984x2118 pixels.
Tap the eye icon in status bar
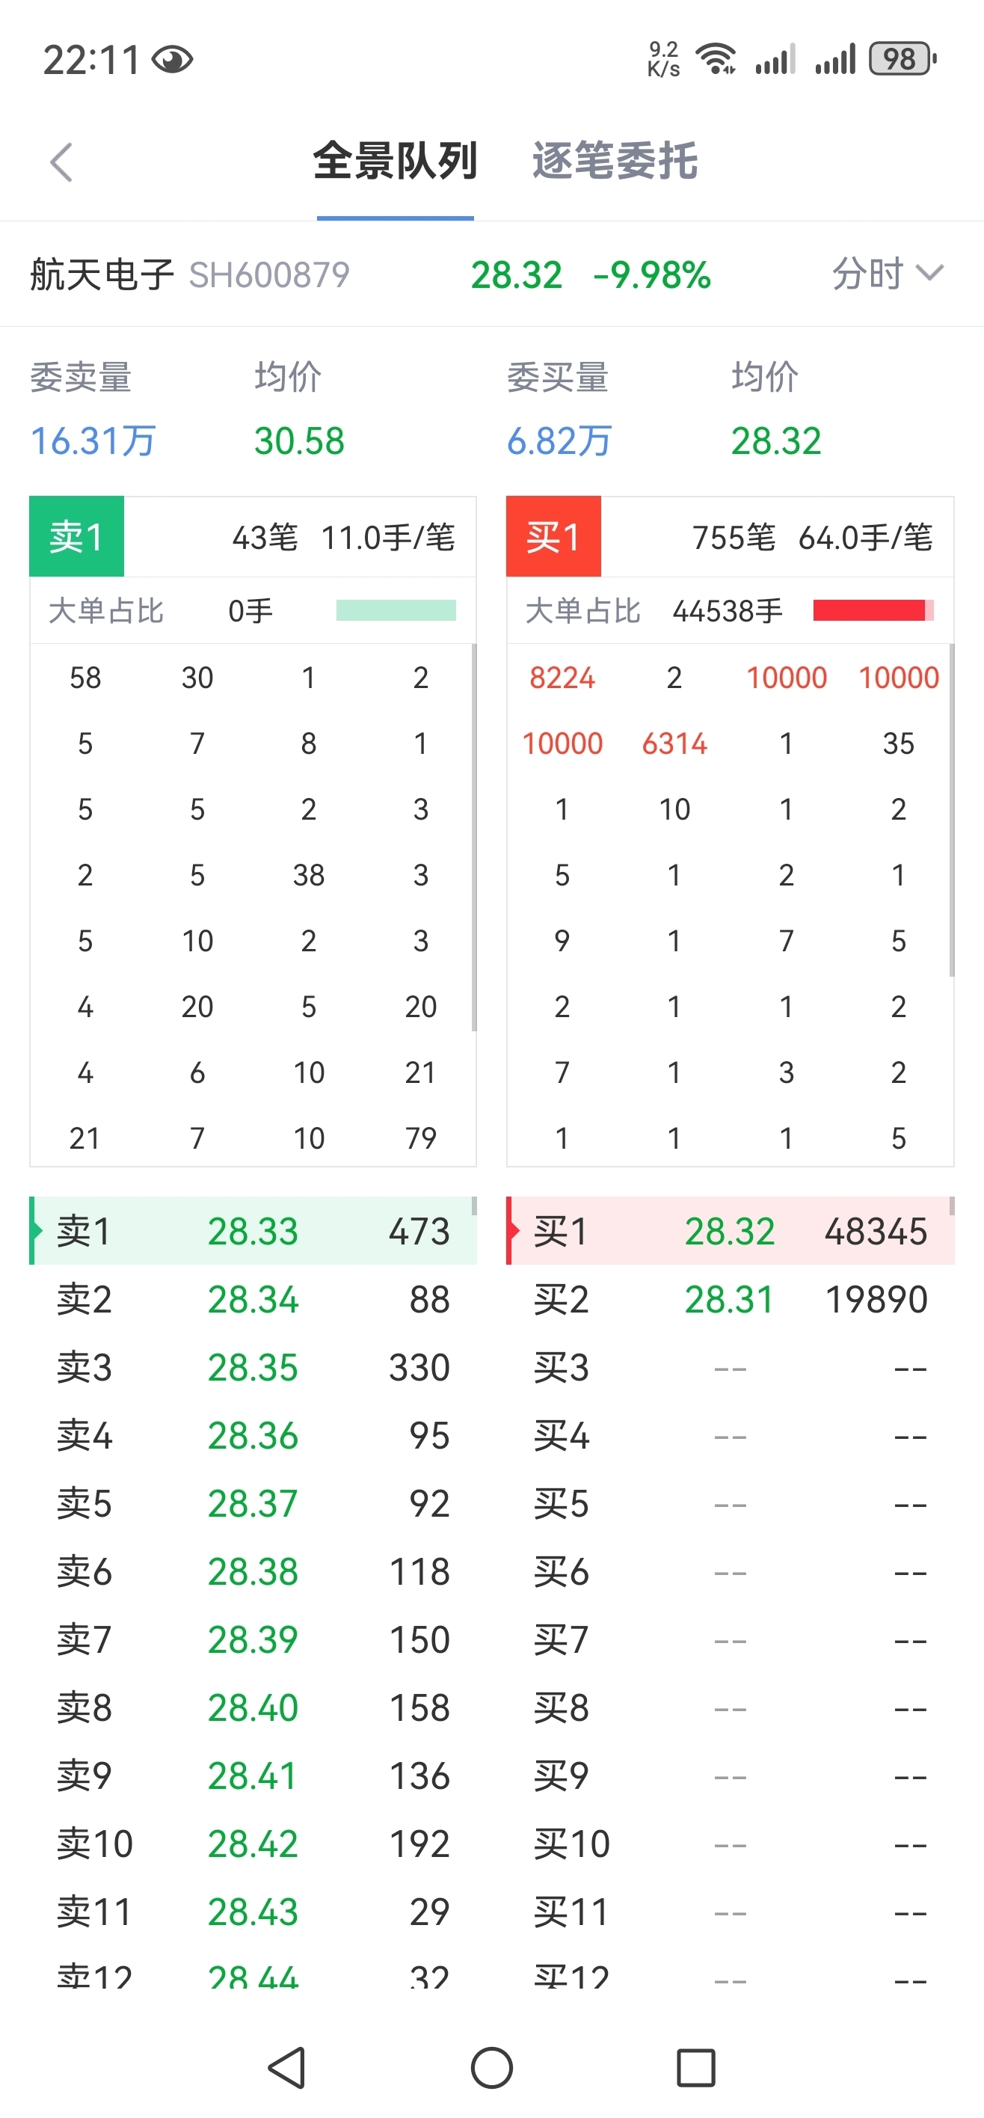(173, 60)
